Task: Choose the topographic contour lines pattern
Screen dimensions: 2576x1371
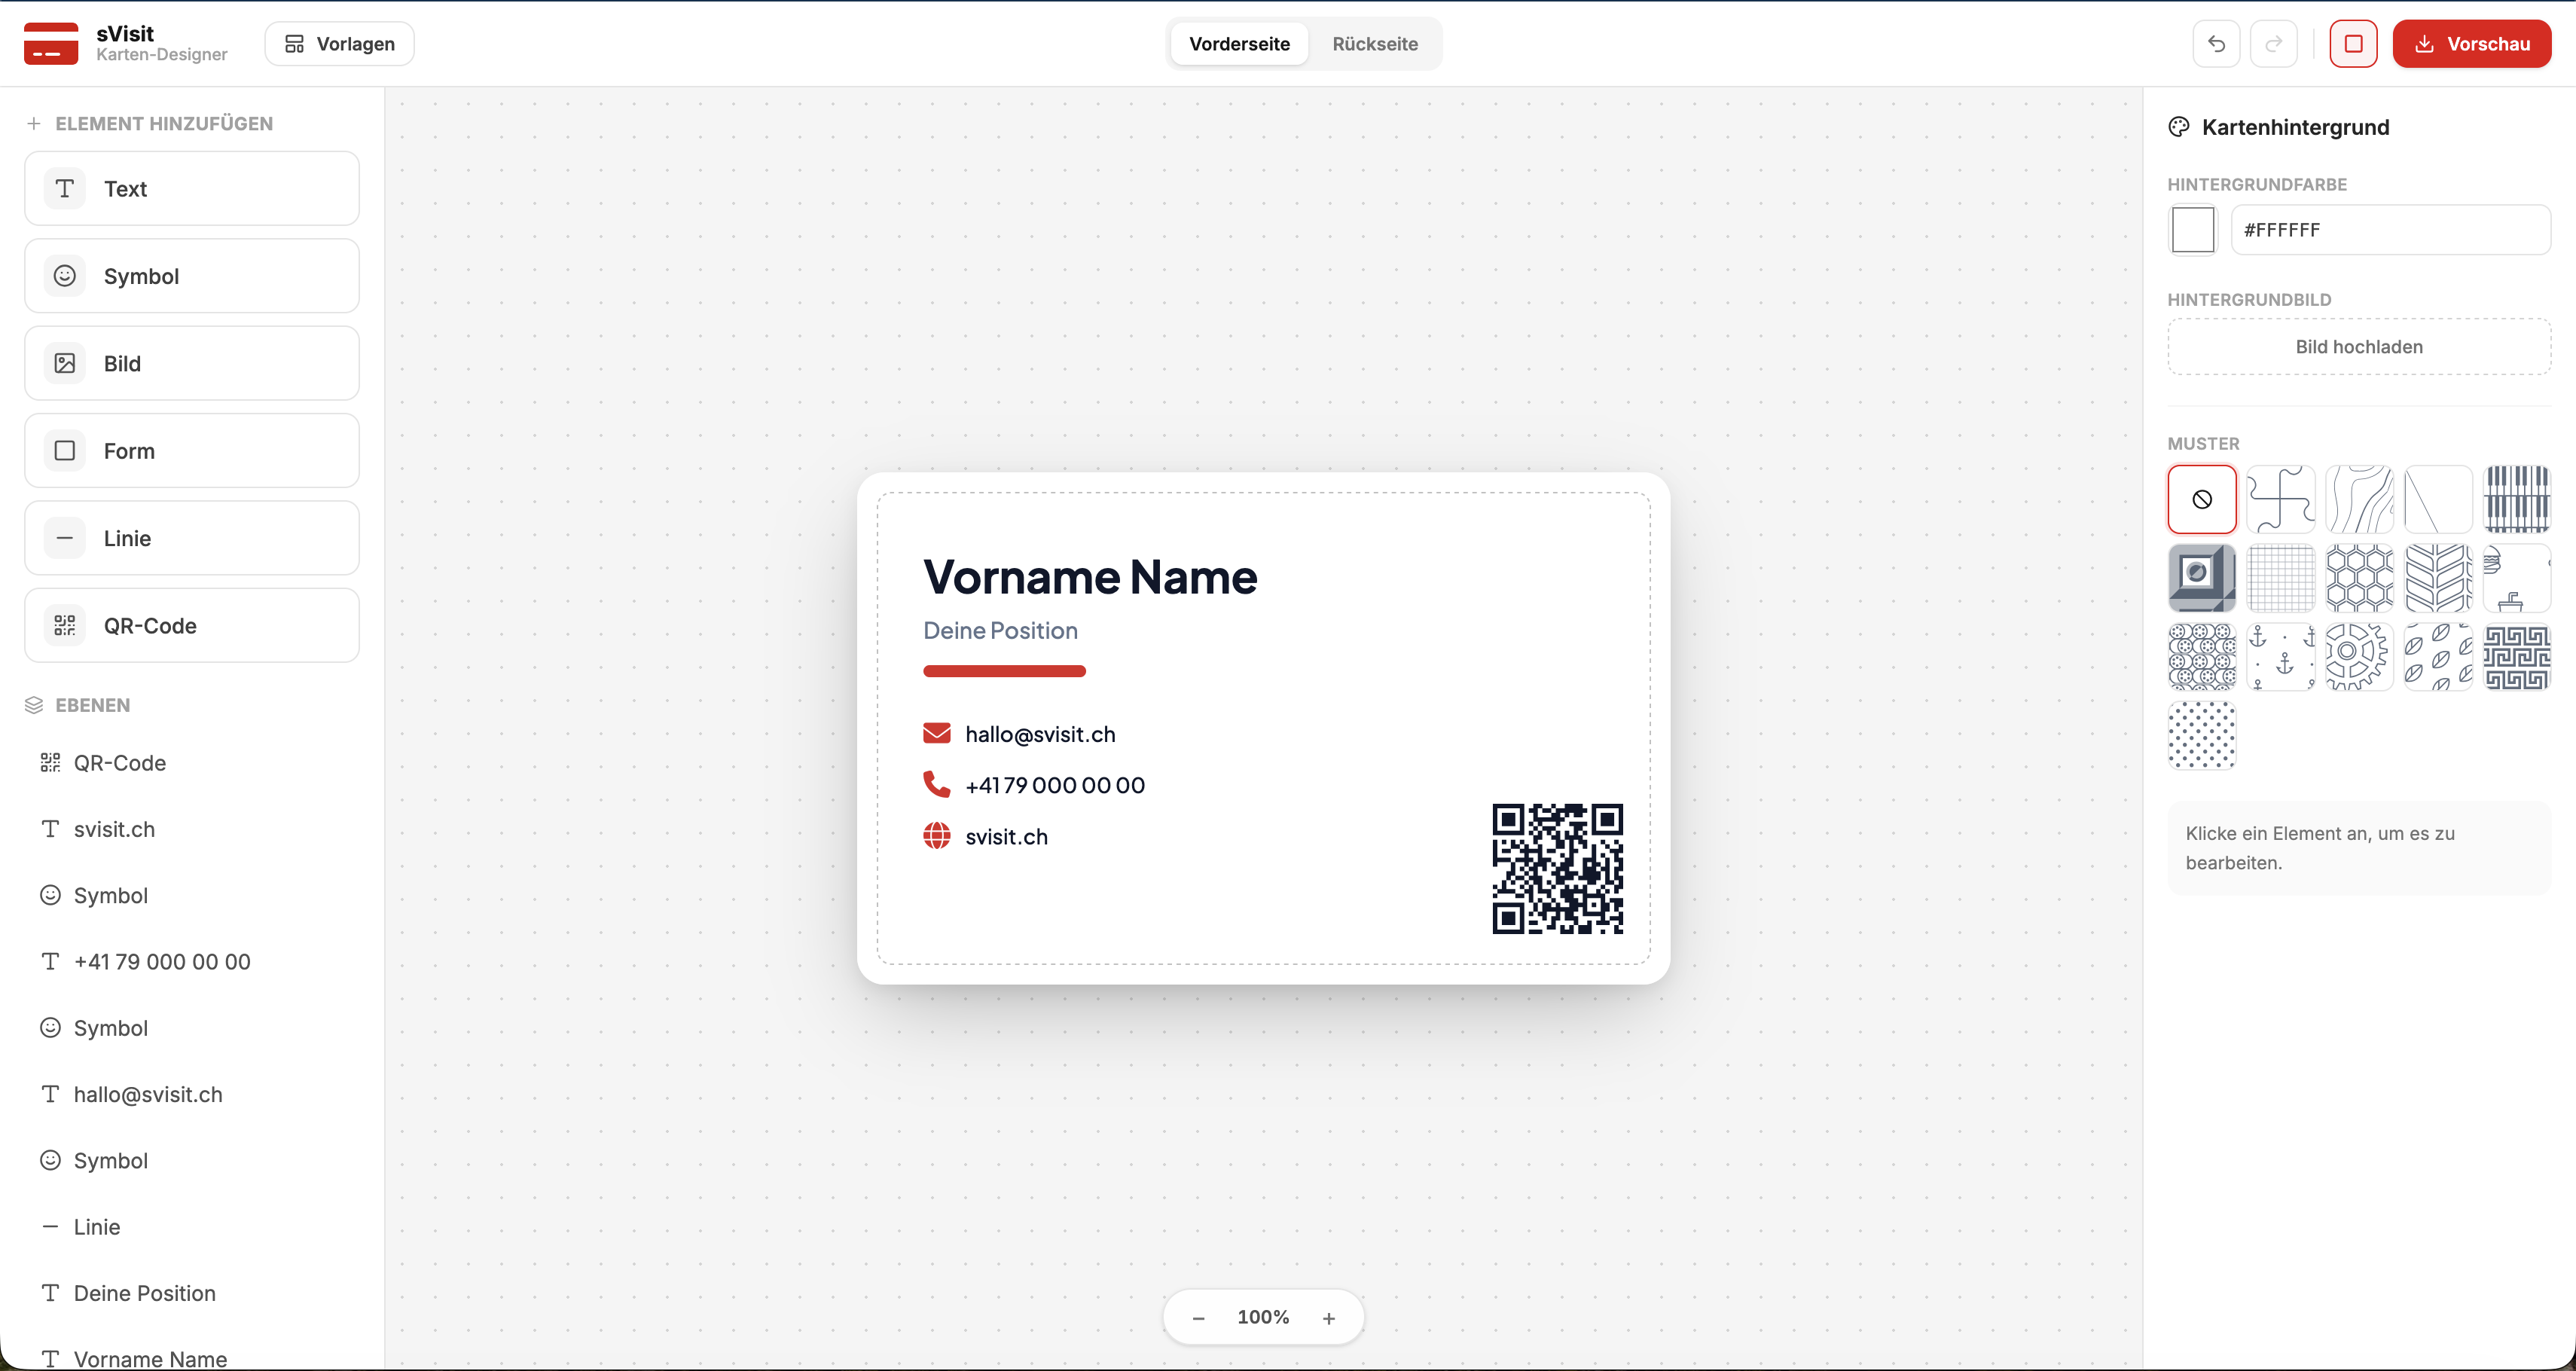Action: [x=2360, y=499]
